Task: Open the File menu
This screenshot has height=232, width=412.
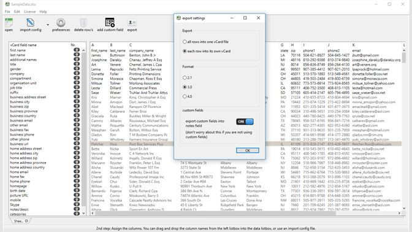Action: pos(7,12)
